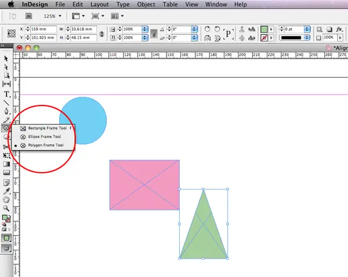The width and height of the screenshot is (348, 277).
Task: Click the flip vertical icon
Action: click(217, 38)
